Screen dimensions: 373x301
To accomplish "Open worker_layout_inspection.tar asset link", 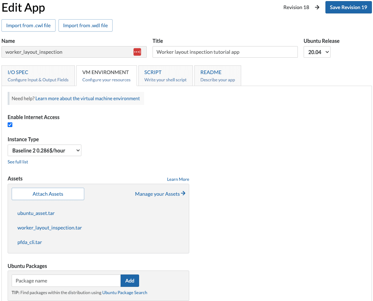I will 50,228.
